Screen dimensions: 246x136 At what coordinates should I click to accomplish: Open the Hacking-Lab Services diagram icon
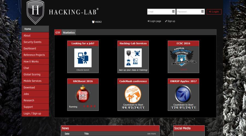pyautogui.click(x=133, y=58)
